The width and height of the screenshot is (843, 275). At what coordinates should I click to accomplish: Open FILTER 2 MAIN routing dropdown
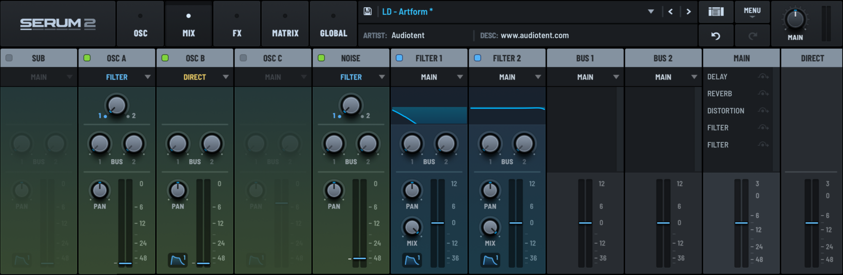507,77
